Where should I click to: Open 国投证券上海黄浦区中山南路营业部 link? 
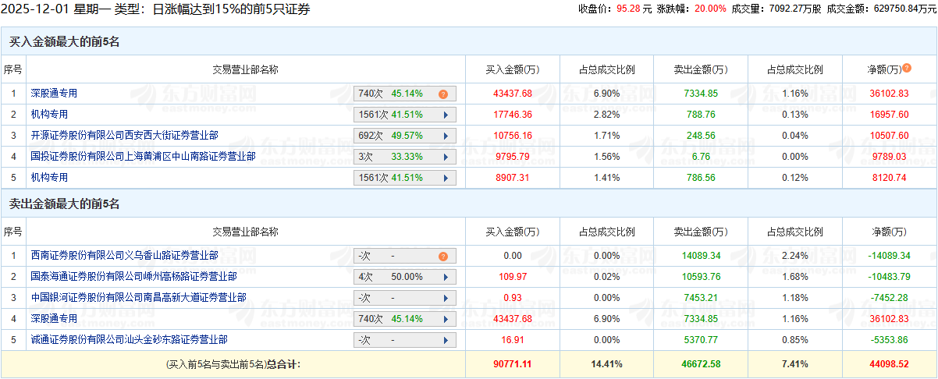[143, 156]
